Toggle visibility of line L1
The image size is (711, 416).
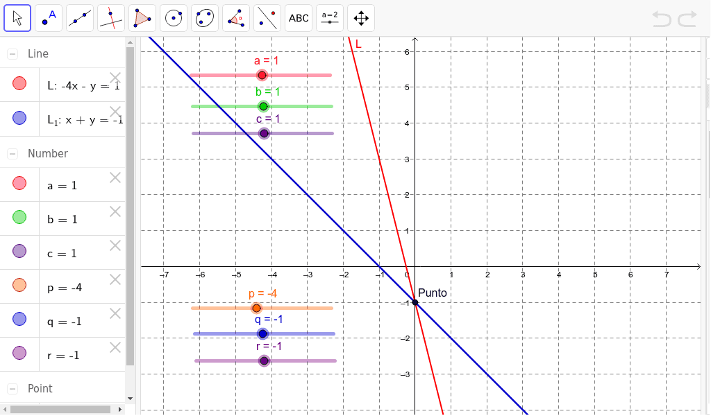pyautogui.click(x=19, y=118)
